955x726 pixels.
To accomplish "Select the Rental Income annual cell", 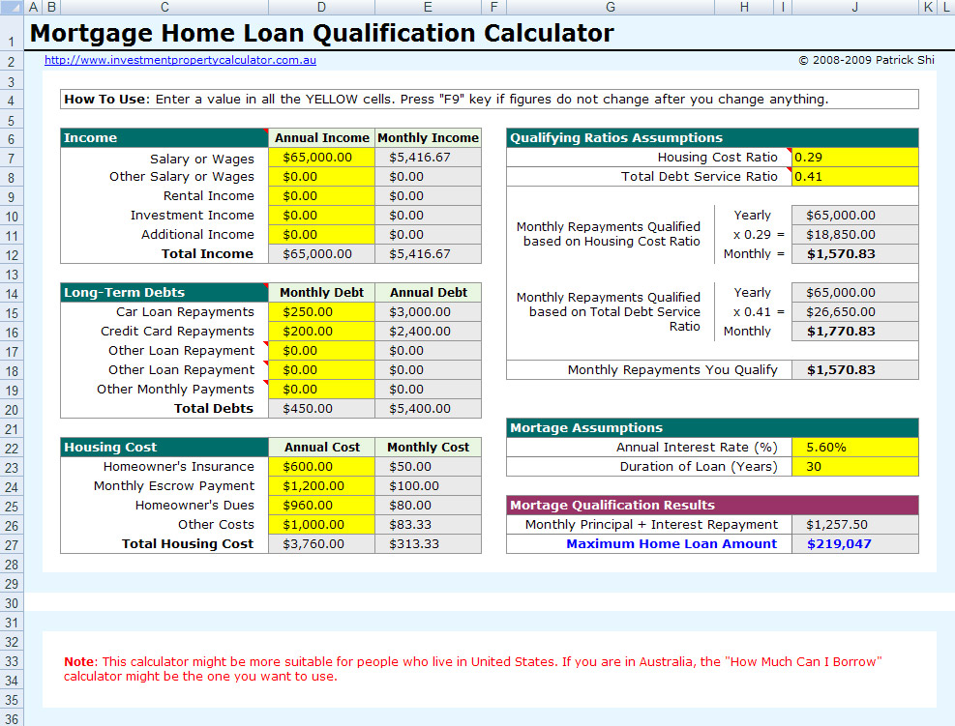I will pos(321,196).
